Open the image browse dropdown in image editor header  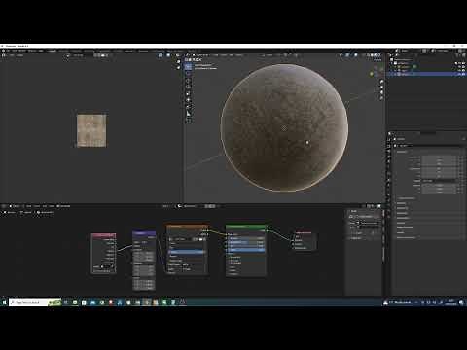(x=69, y=55)
